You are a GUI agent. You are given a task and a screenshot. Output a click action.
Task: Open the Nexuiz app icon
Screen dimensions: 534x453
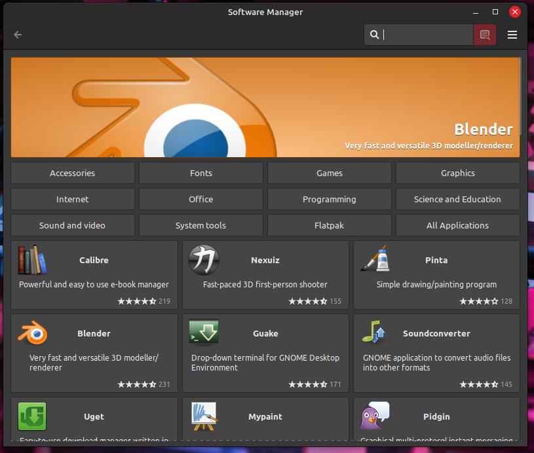coord(204,260)
